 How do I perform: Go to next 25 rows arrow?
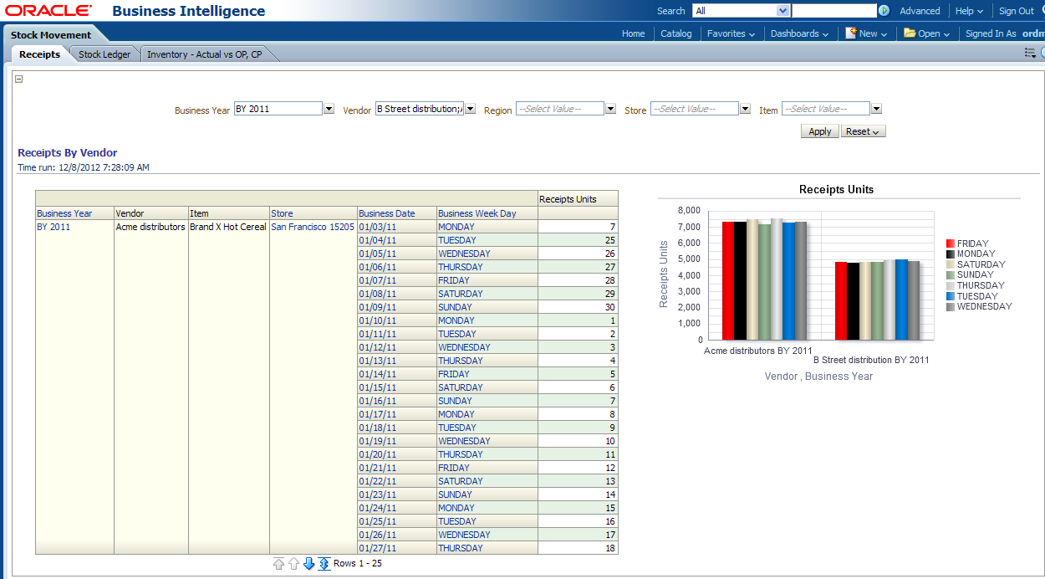309,564
